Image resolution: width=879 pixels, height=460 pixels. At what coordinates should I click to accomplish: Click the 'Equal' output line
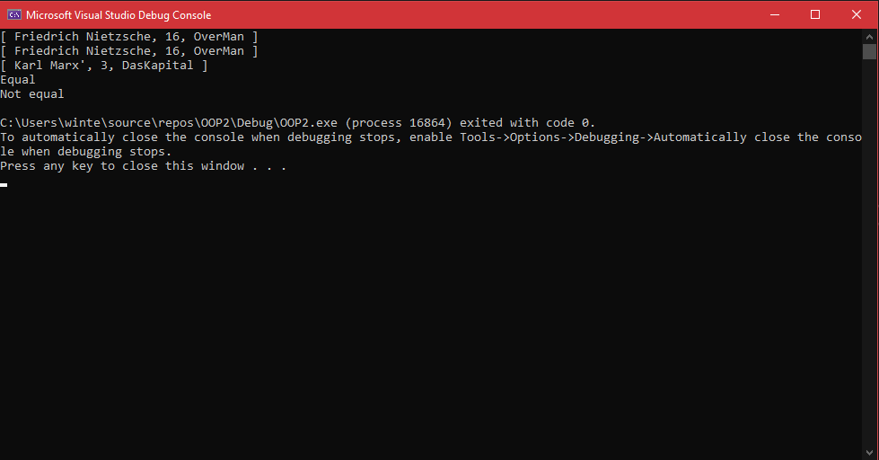pos(17,80)
